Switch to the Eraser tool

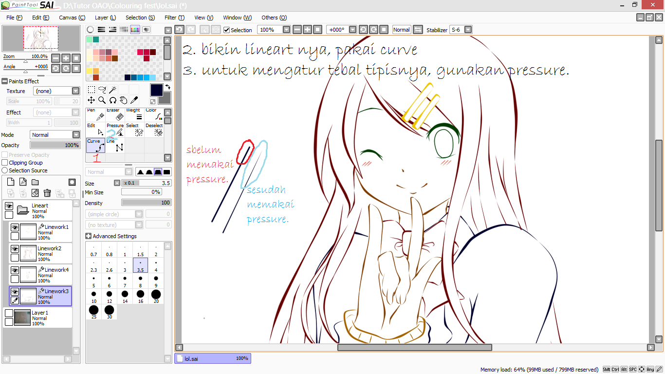[x=115, y=116]
